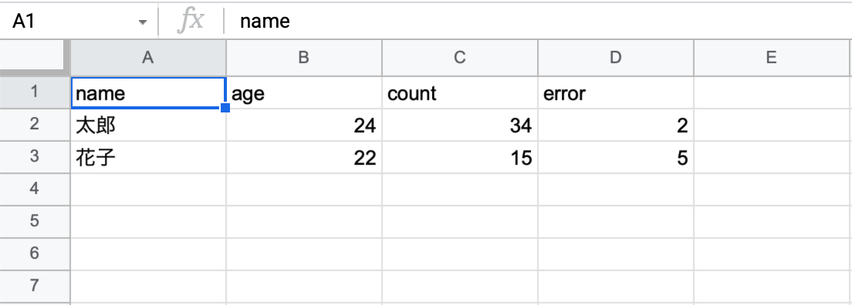The width and height of the screenshot is (852, 305).
Task: Select row 1 header
Action: pyautogui.click(x=35, y=92)
